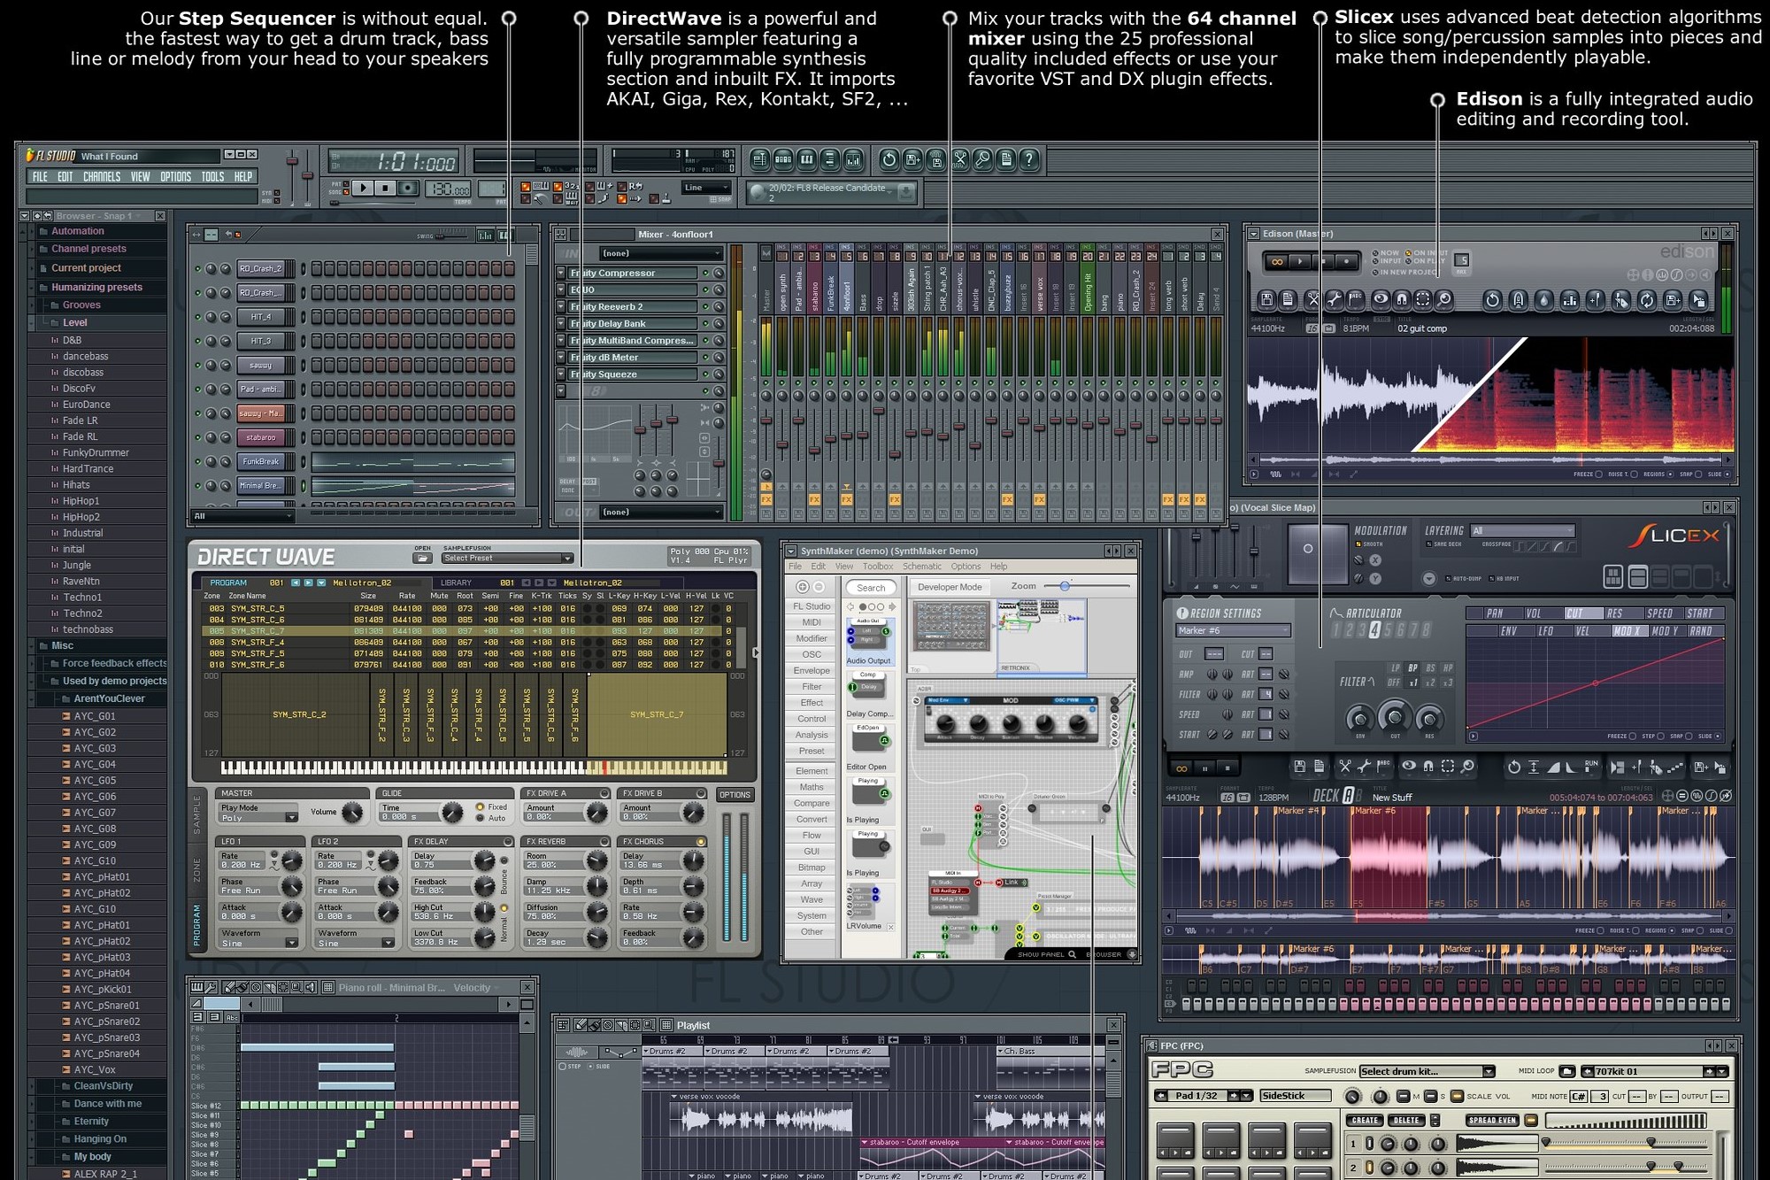Screen dimensions: 1770x1180
Task: Open the Mixer toolbar icon
Action: click(855, 160)
